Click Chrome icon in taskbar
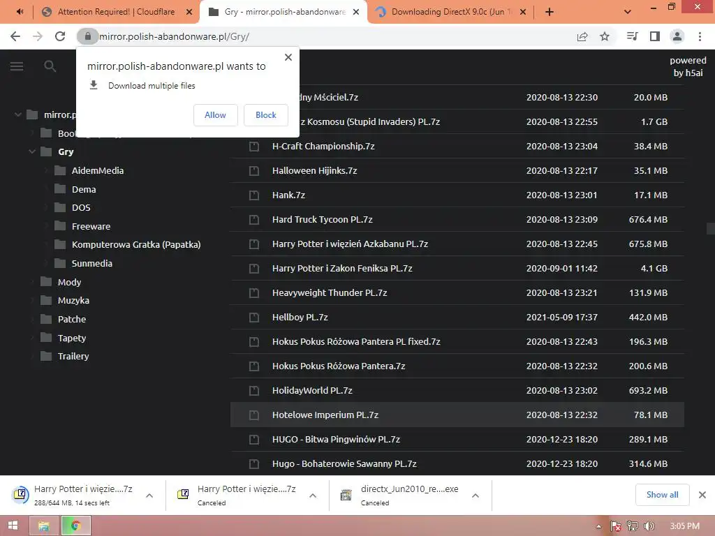This screenshot has height=536, width=715. [x=76, y=526]
